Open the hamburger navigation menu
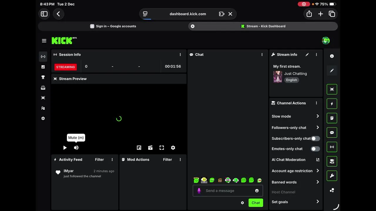Image resolution: width=376 pixels, height=211 pixels. click(44, 41)
